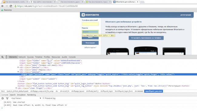This screenshot has height=112, width=197.
Task: Collapse the expanded div class labeled node
Action: tap(18, 72)
